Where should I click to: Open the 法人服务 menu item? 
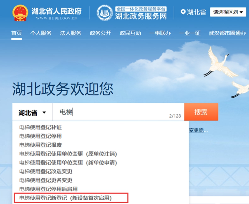[x=71, y=33]
